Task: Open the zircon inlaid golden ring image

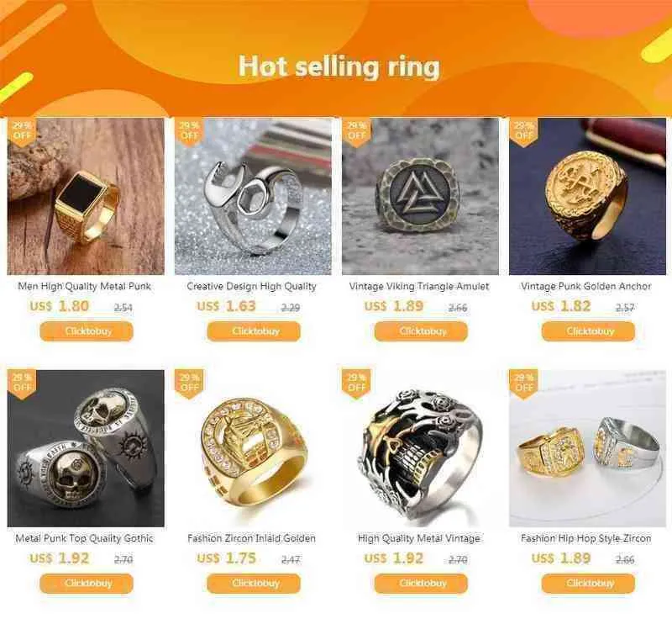Action: 253,448
